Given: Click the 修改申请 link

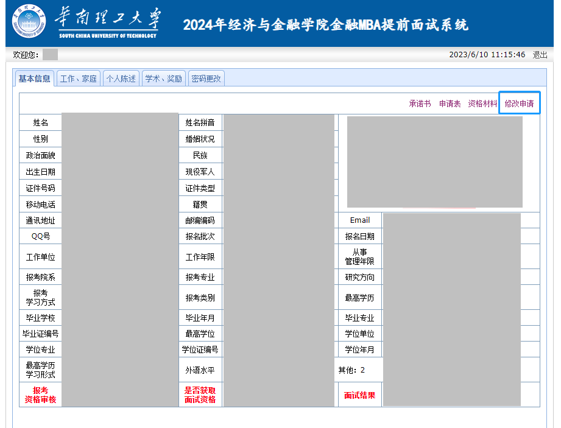Looking at the screenshot, I should 519,103.
